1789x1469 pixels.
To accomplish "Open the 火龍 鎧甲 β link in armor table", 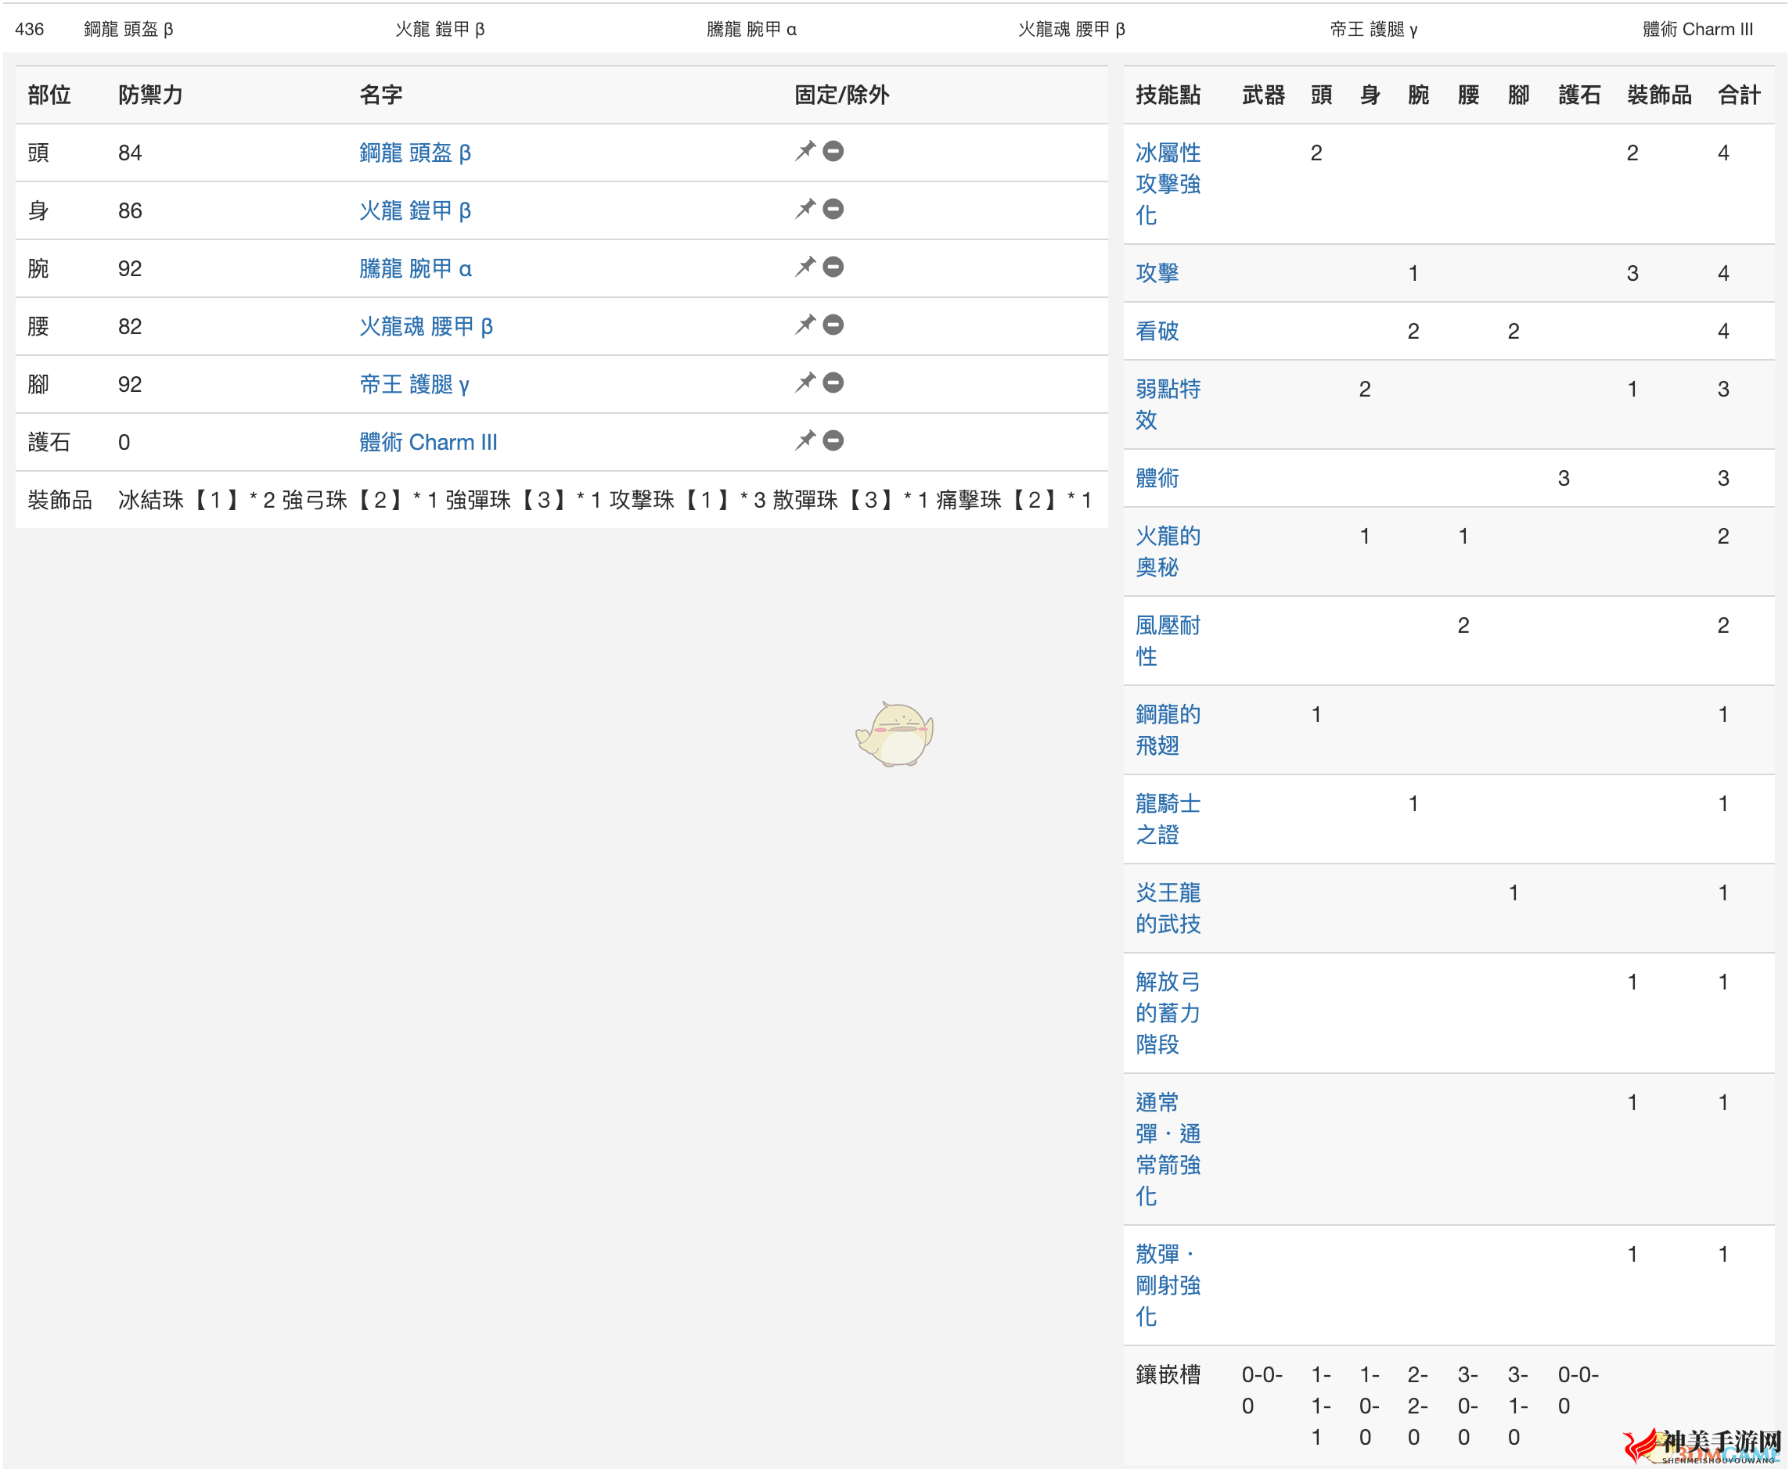I will [415, 210].
